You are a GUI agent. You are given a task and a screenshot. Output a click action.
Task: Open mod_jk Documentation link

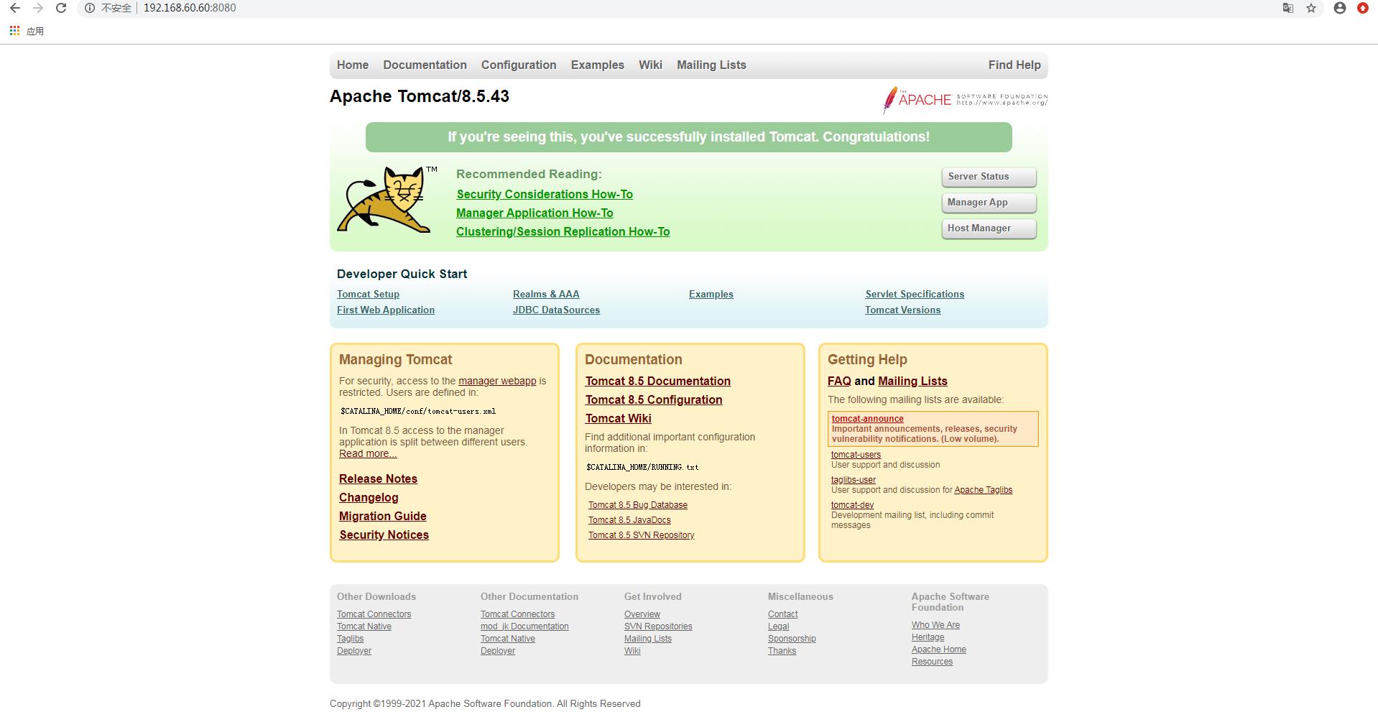524,626
